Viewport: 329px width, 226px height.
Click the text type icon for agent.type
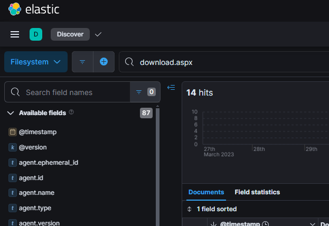13,208
